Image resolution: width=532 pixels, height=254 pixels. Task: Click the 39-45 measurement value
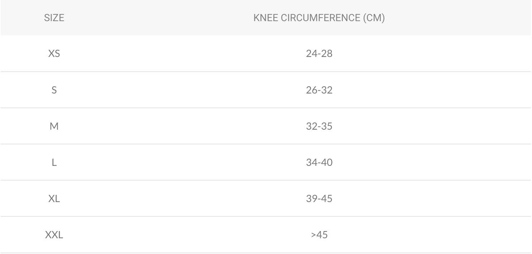[x=319, y=198]
